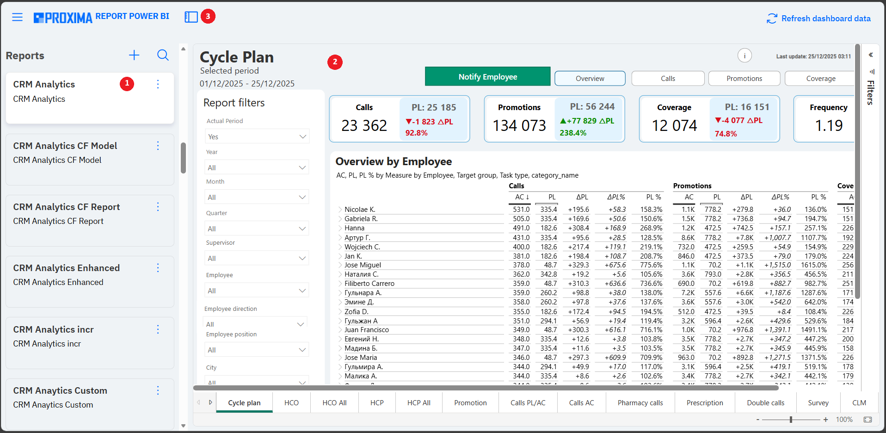Open the Quarter filter dropdown
The image size is (886, 433).
point(257,229)
